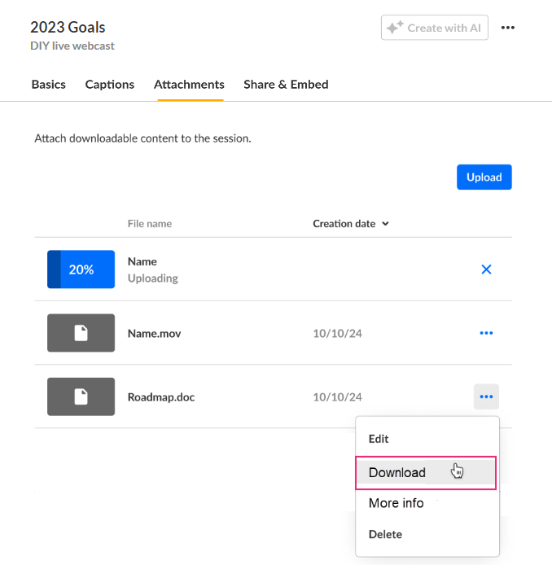Choose Delete from the context menu

pyautogui.click(x=385, y=534)
